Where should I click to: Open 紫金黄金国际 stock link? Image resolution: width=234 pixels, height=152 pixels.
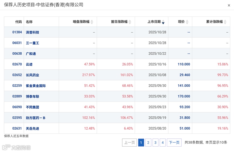point(36,86)
